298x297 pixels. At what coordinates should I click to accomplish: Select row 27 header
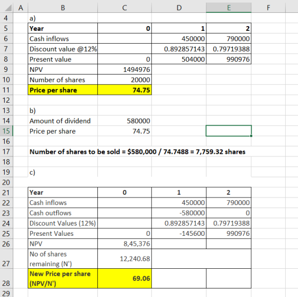pos(6,259)
